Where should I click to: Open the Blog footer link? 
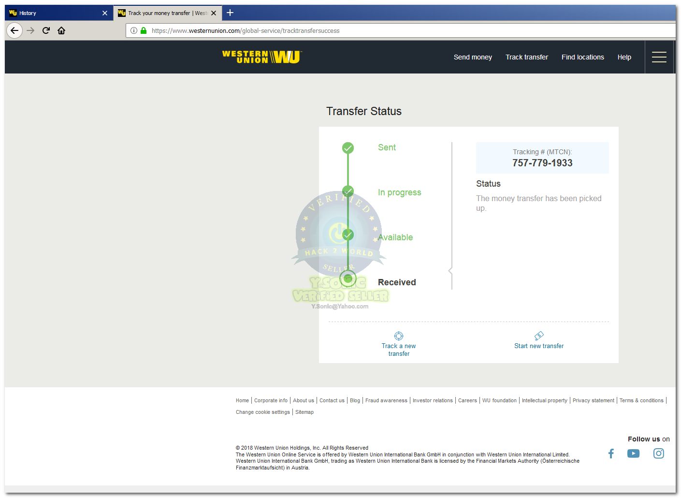tap(355, 400)
